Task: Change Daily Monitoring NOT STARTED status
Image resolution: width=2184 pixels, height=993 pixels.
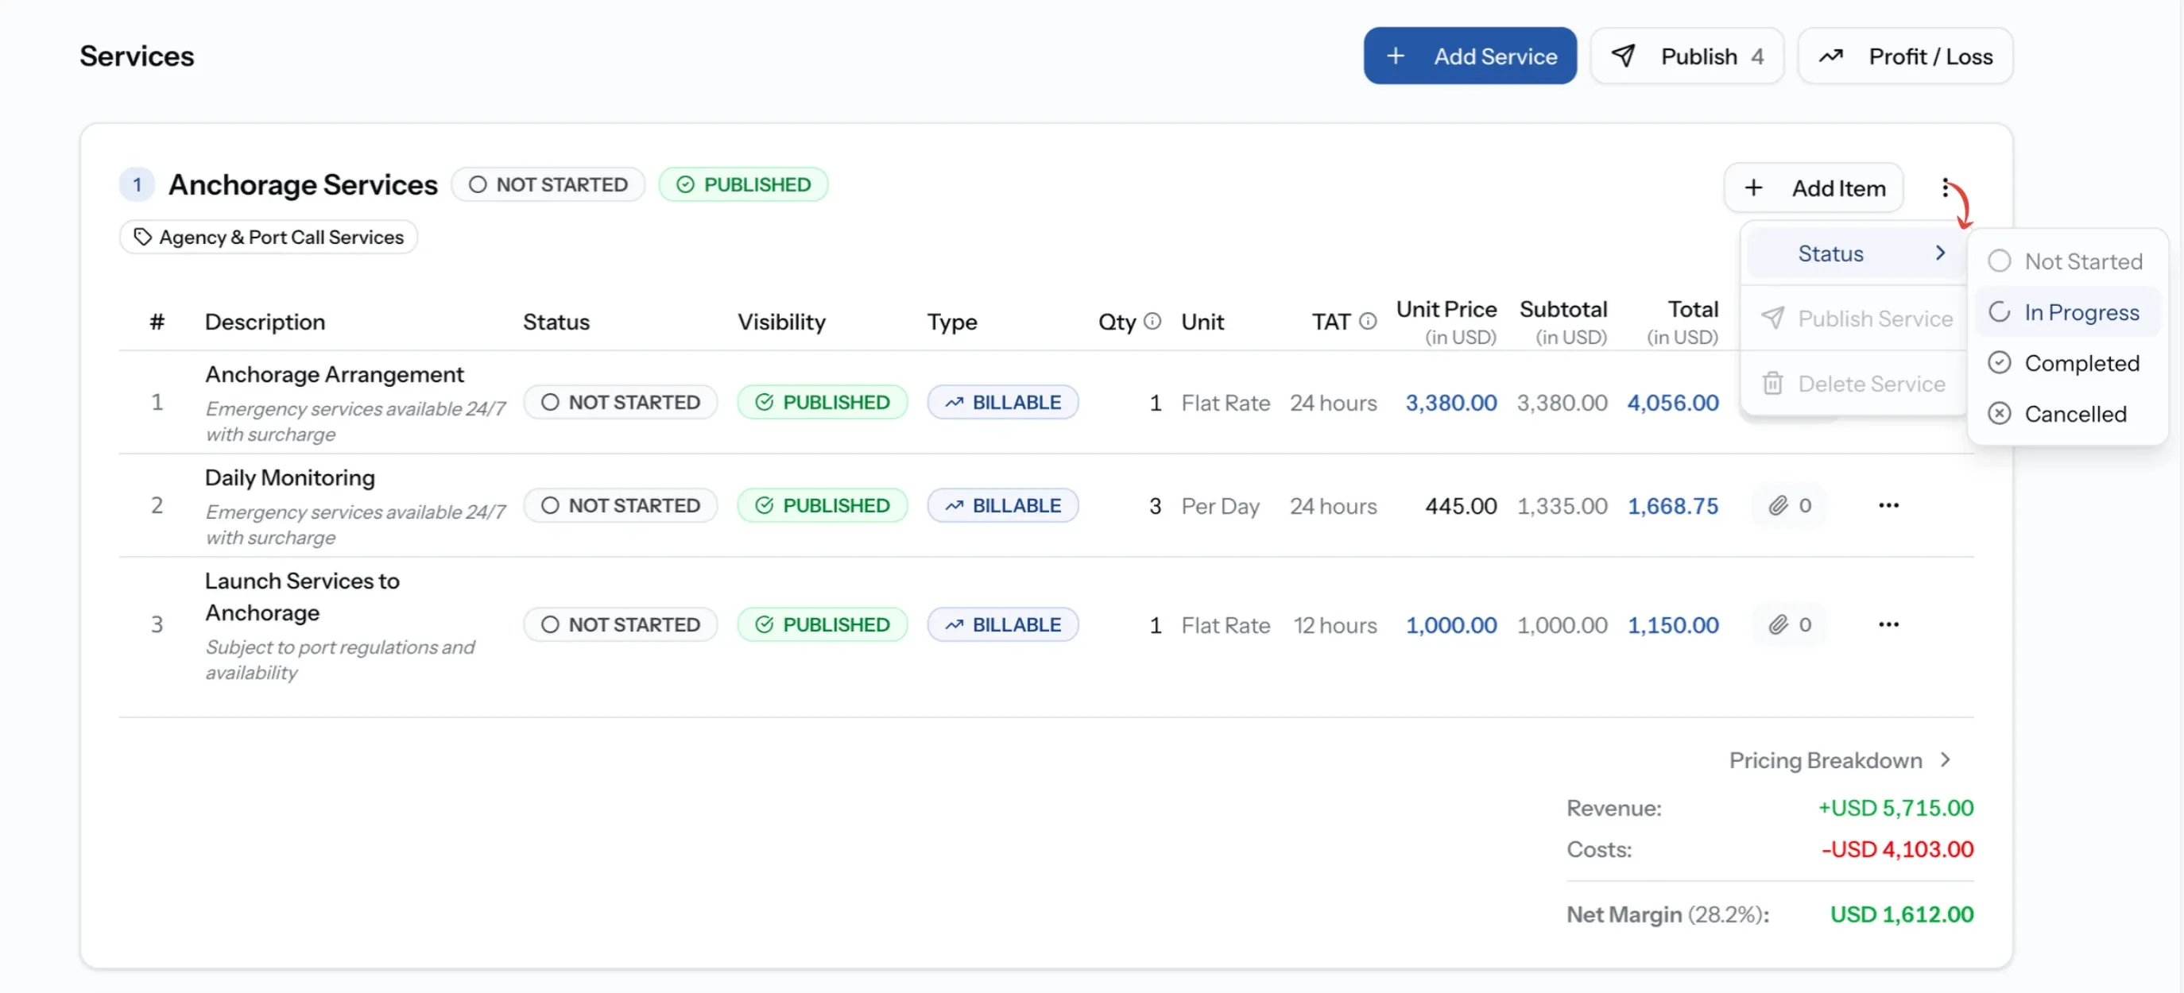Action: pyautogui.click(x=620, y=506)
